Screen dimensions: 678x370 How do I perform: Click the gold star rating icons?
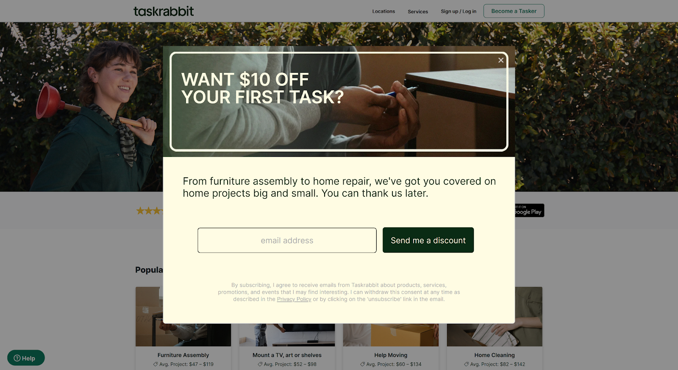[x=149, y=211]
